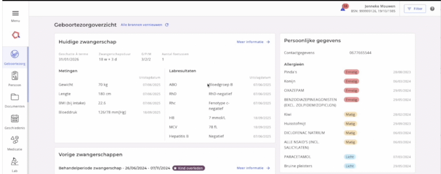The width and height of the screenshot is (441, 174).
Task: Open the Documenten folder icon
Action: click(x=15, y=97)
